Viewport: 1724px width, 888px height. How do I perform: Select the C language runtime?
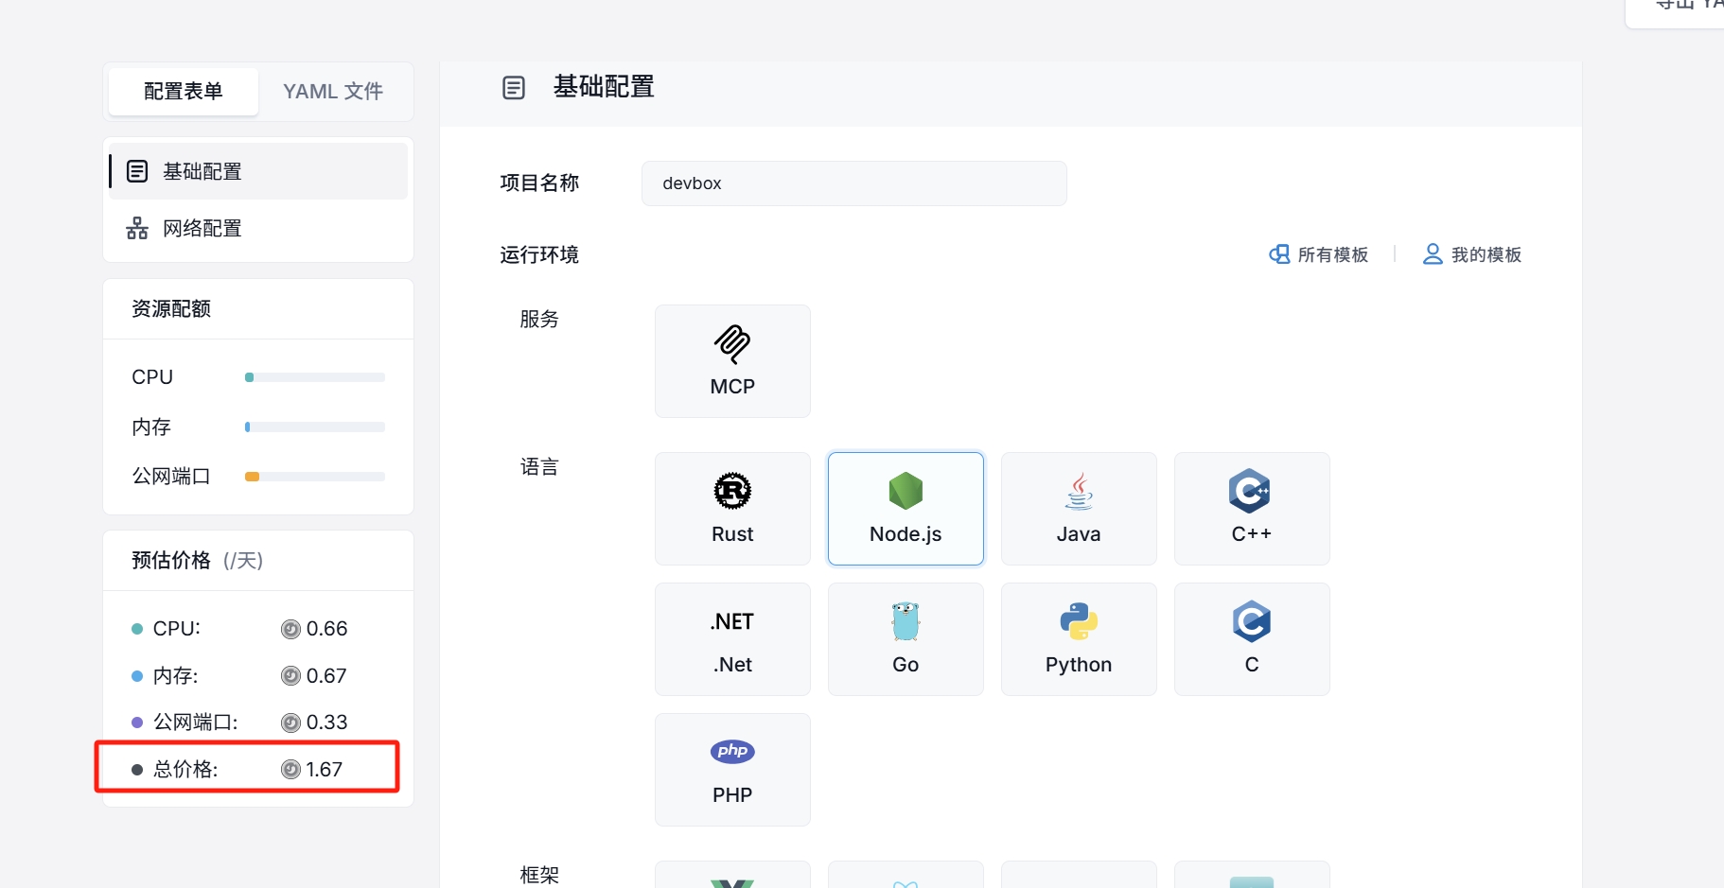(x=1252, y=639)
